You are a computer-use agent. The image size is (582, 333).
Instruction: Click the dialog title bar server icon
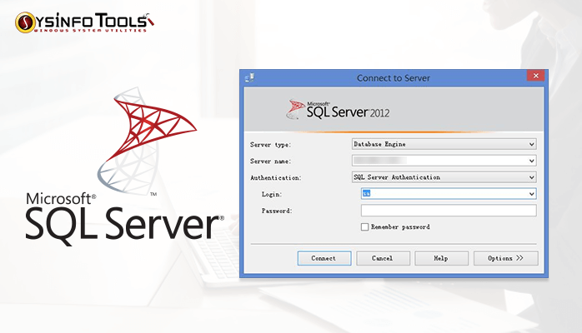[x=250, y=77]
